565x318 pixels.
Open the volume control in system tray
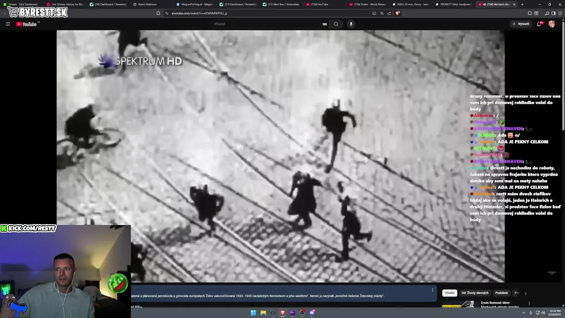point(543,313)
